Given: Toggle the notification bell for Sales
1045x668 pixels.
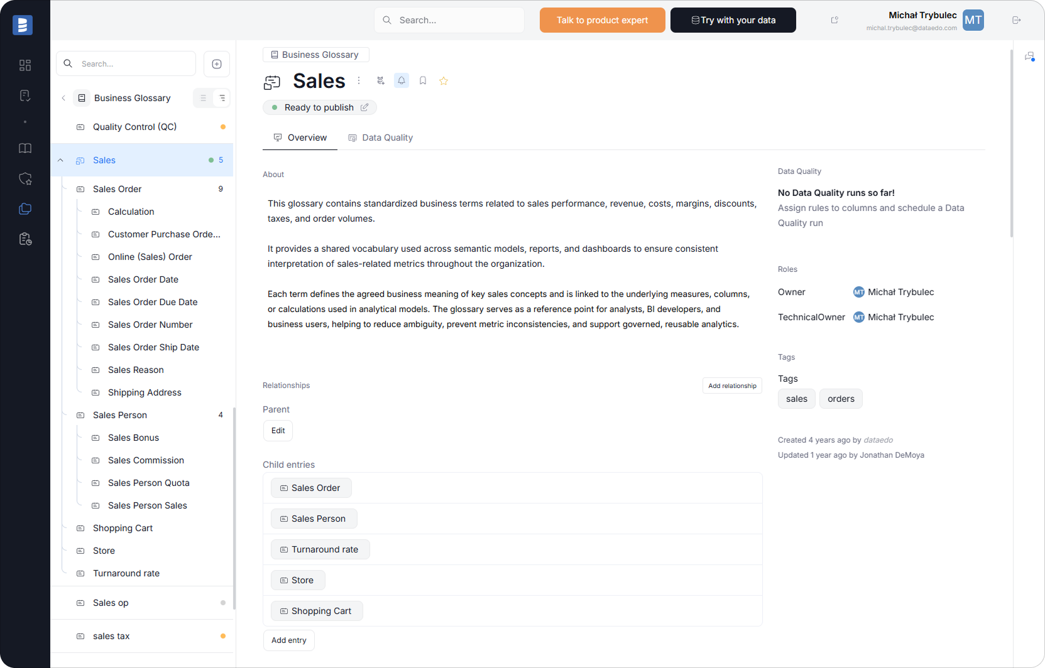Looking at the screenshot, I should click(x=401, y=80).
